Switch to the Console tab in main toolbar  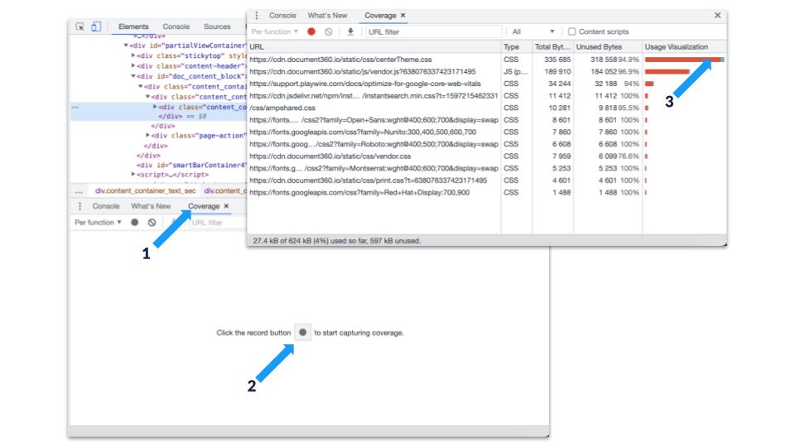coord(176,26)
